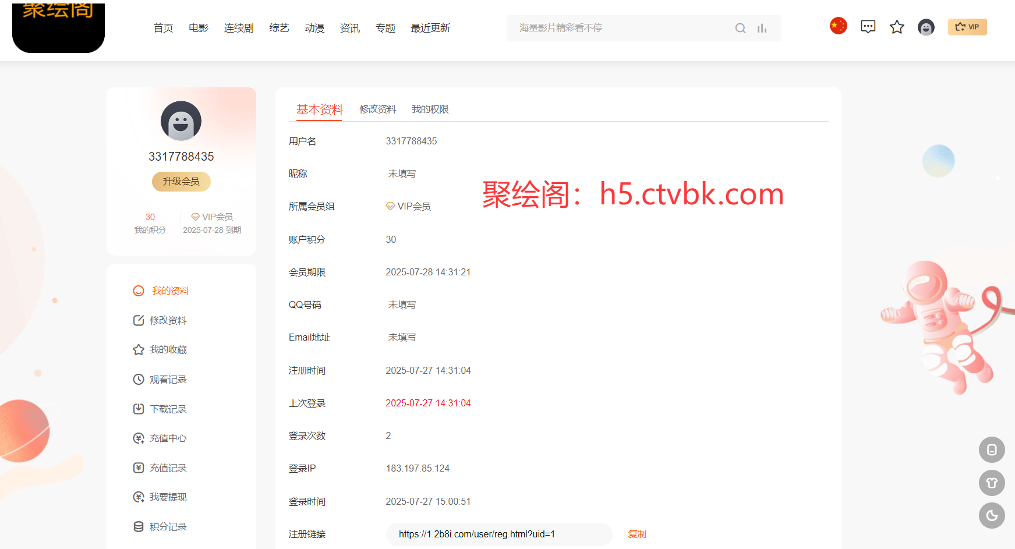Click the China flag icon in header

click(838, 26)
